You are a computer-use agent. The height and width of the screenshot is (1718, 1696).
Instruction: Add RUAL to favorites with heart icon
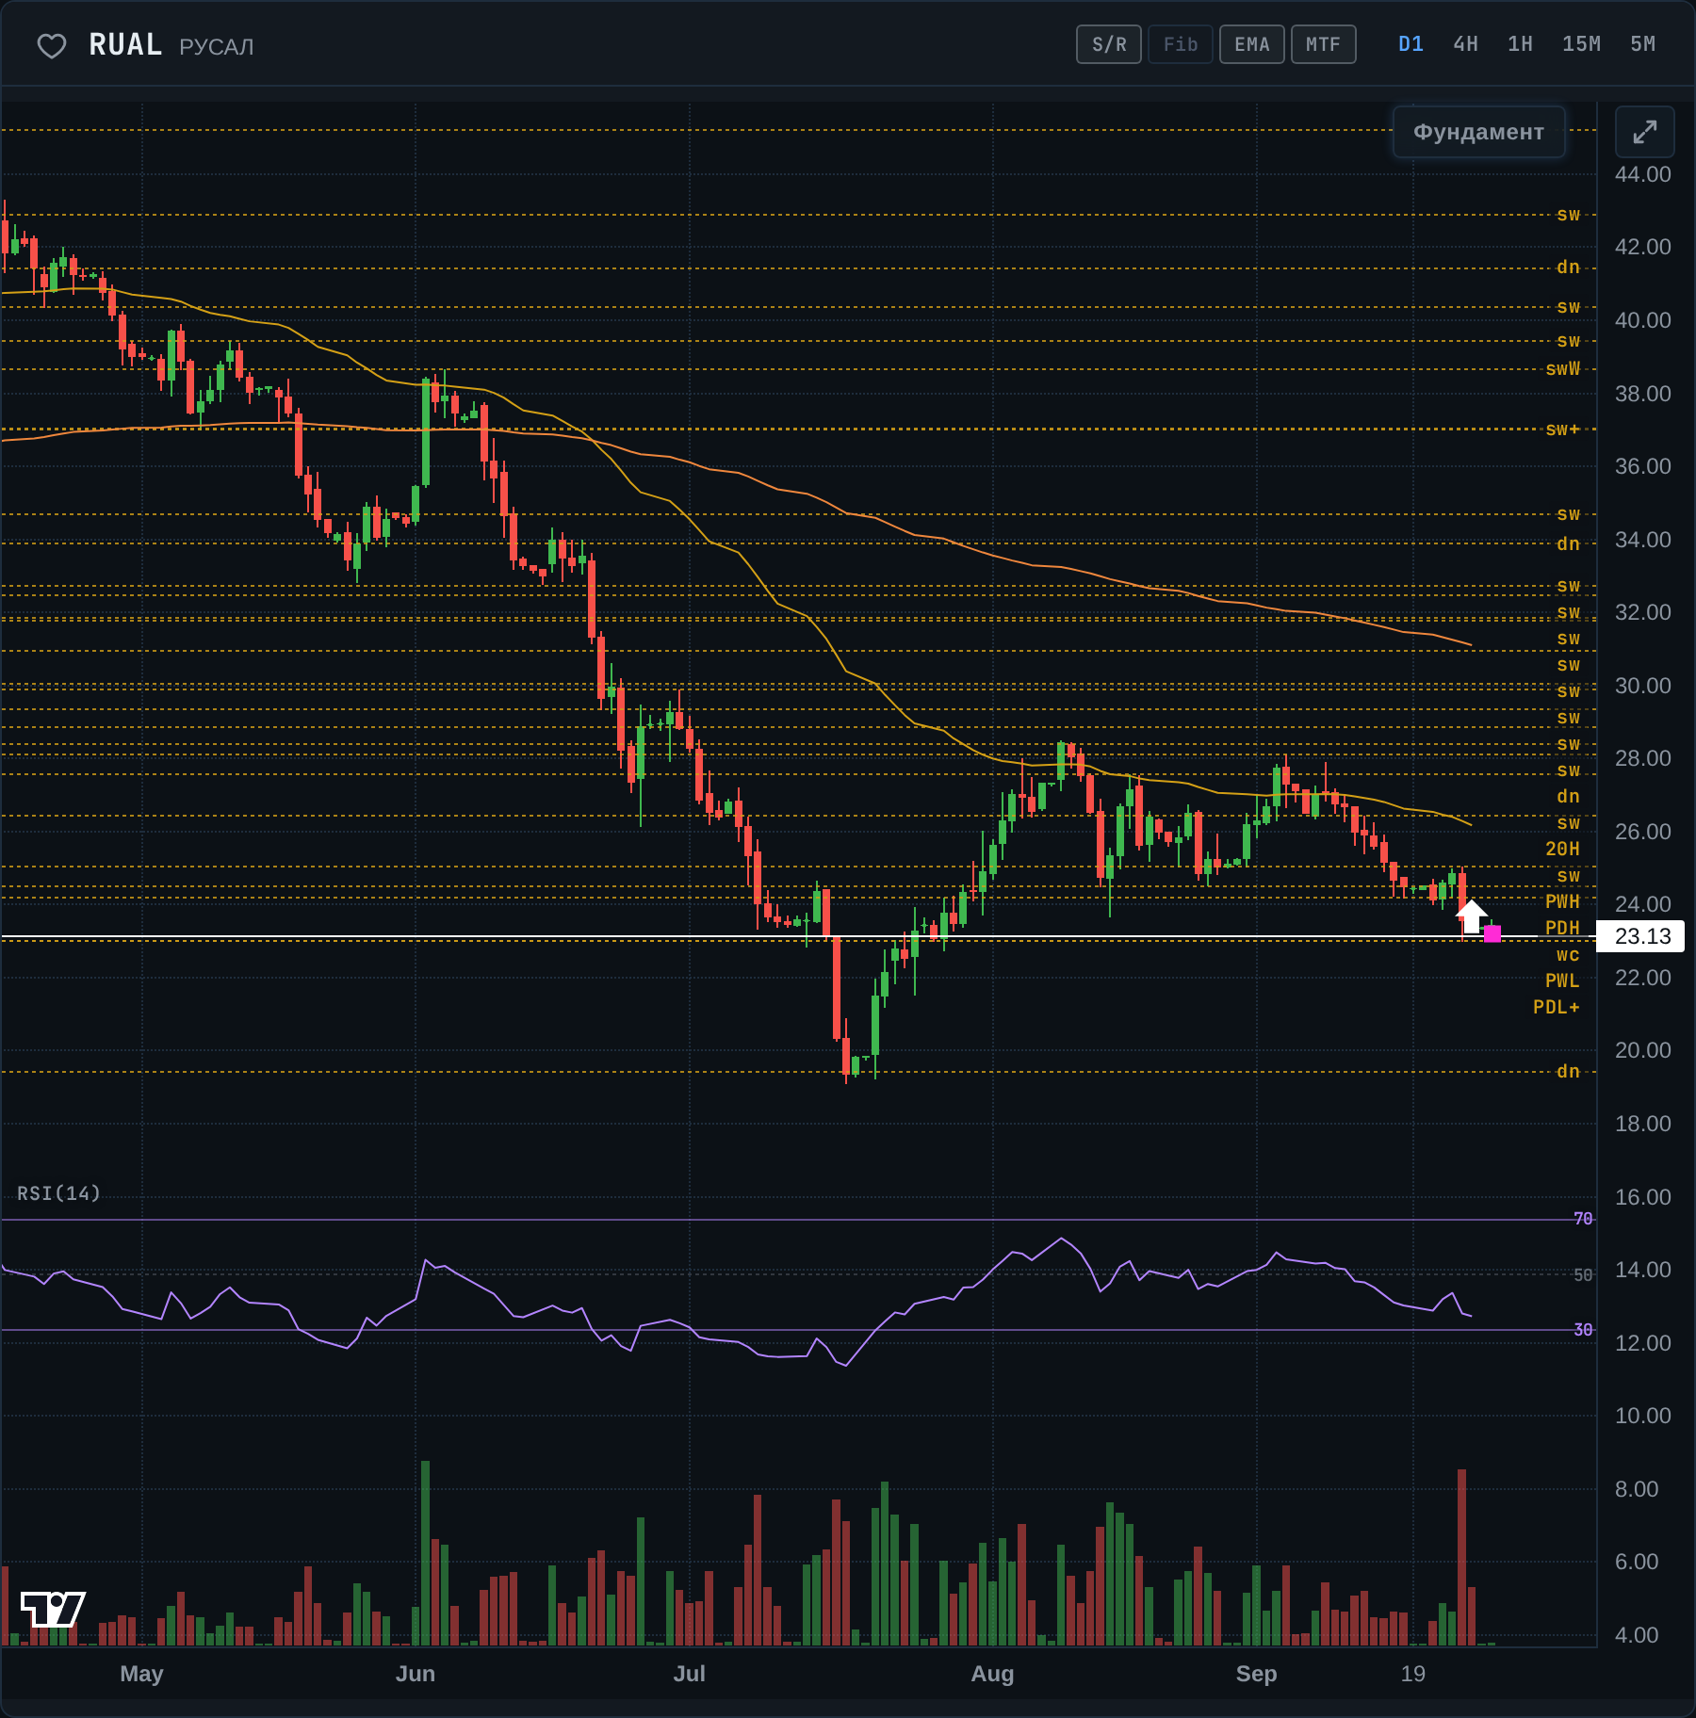click(52, 45)
